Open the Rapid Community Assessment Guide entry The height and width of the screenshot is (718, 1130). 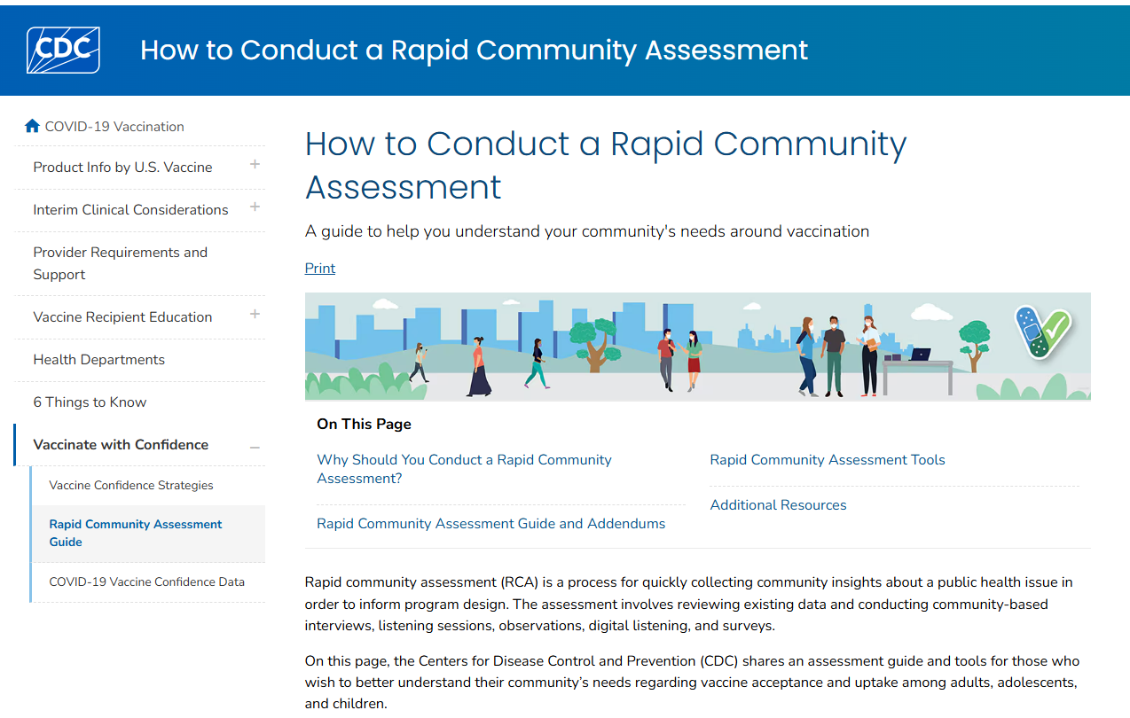[135, 533]
